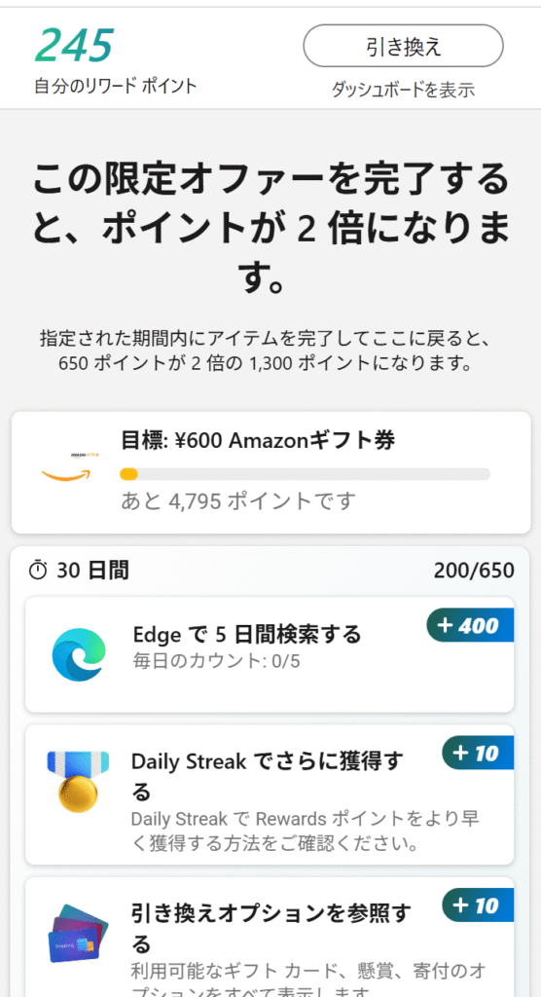Click the 自分のリワード ポイント label
Screen dimensions: 541x997
point(116,86)
